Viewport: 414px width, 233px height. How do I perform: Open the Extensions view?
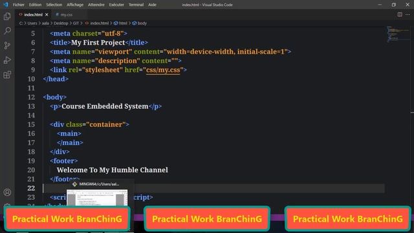pos(7,75)
